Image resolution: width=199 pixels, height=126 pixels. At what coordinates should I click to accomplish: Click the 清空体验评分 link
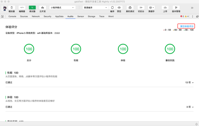tap(187, 26)
